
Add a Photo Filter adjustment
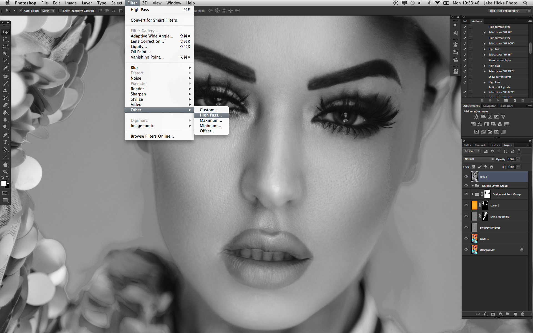coord(493,124)
